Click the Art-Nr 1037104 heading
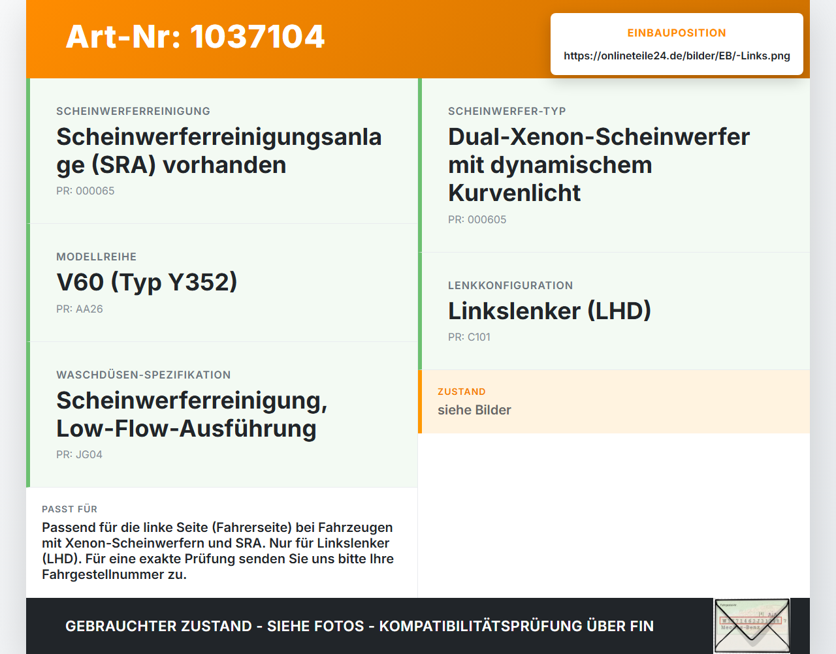 point(195,37)
